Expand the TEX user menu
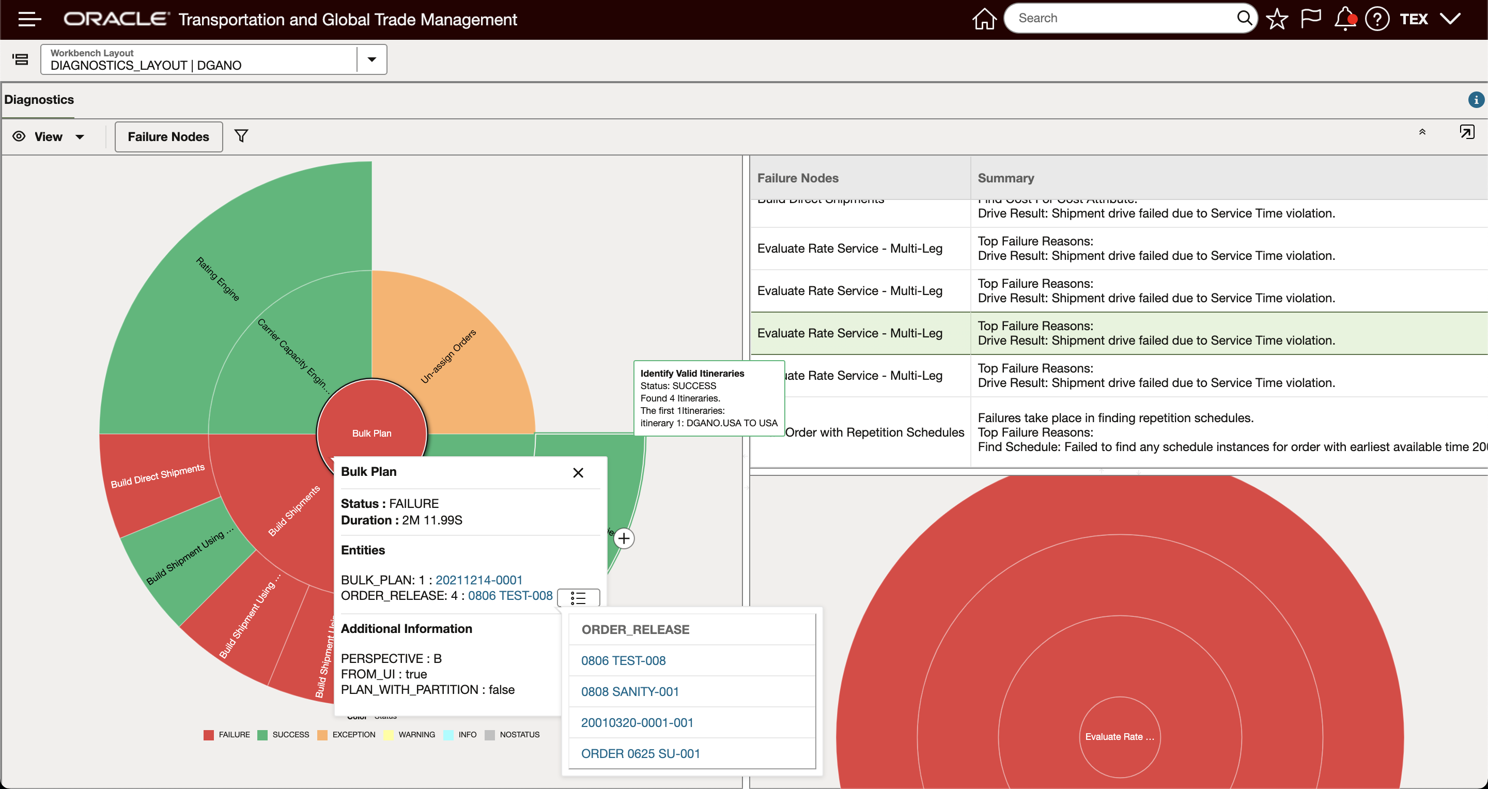The width and height of the screenshot is (1488, 789). (1450, 19)
